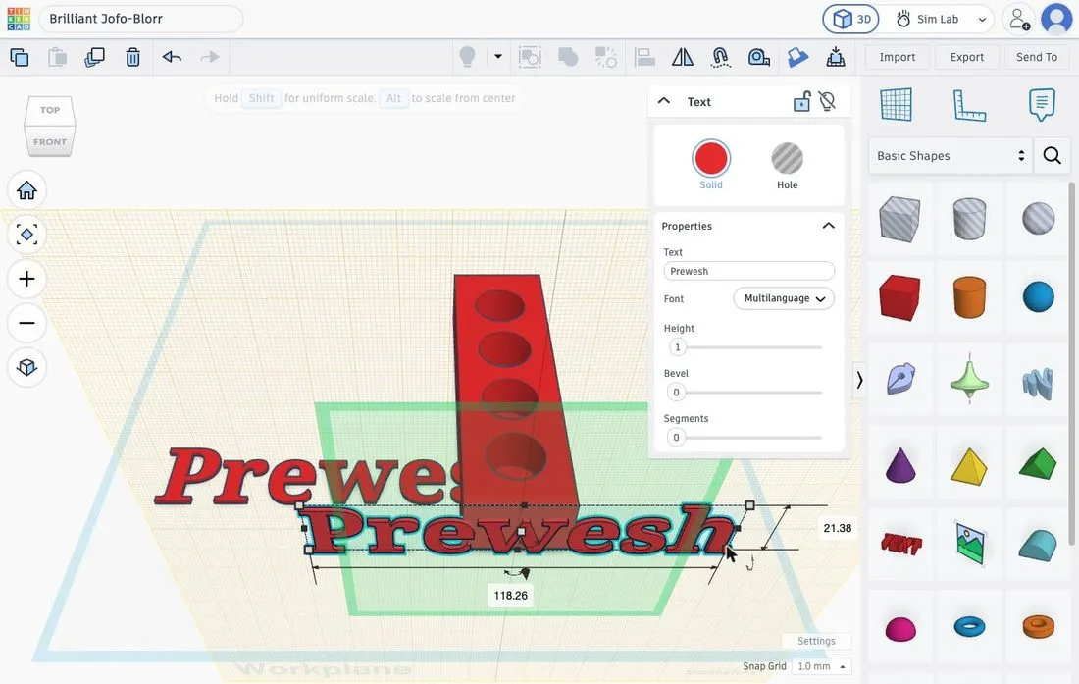Click the Height slider
This screenshot has width=1079, height=684.
pyautogui.click(x=745, y=347)
